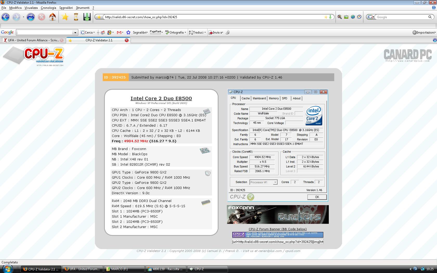Click the Processor #1 selection dropdown
The width and height of the screenshot is (437, 273).
pos(264,182)
